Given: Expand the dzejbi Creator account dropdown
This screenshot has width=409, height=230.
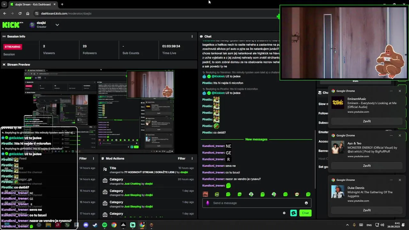Looking at the screenshot, I should [x=57, y=25].
